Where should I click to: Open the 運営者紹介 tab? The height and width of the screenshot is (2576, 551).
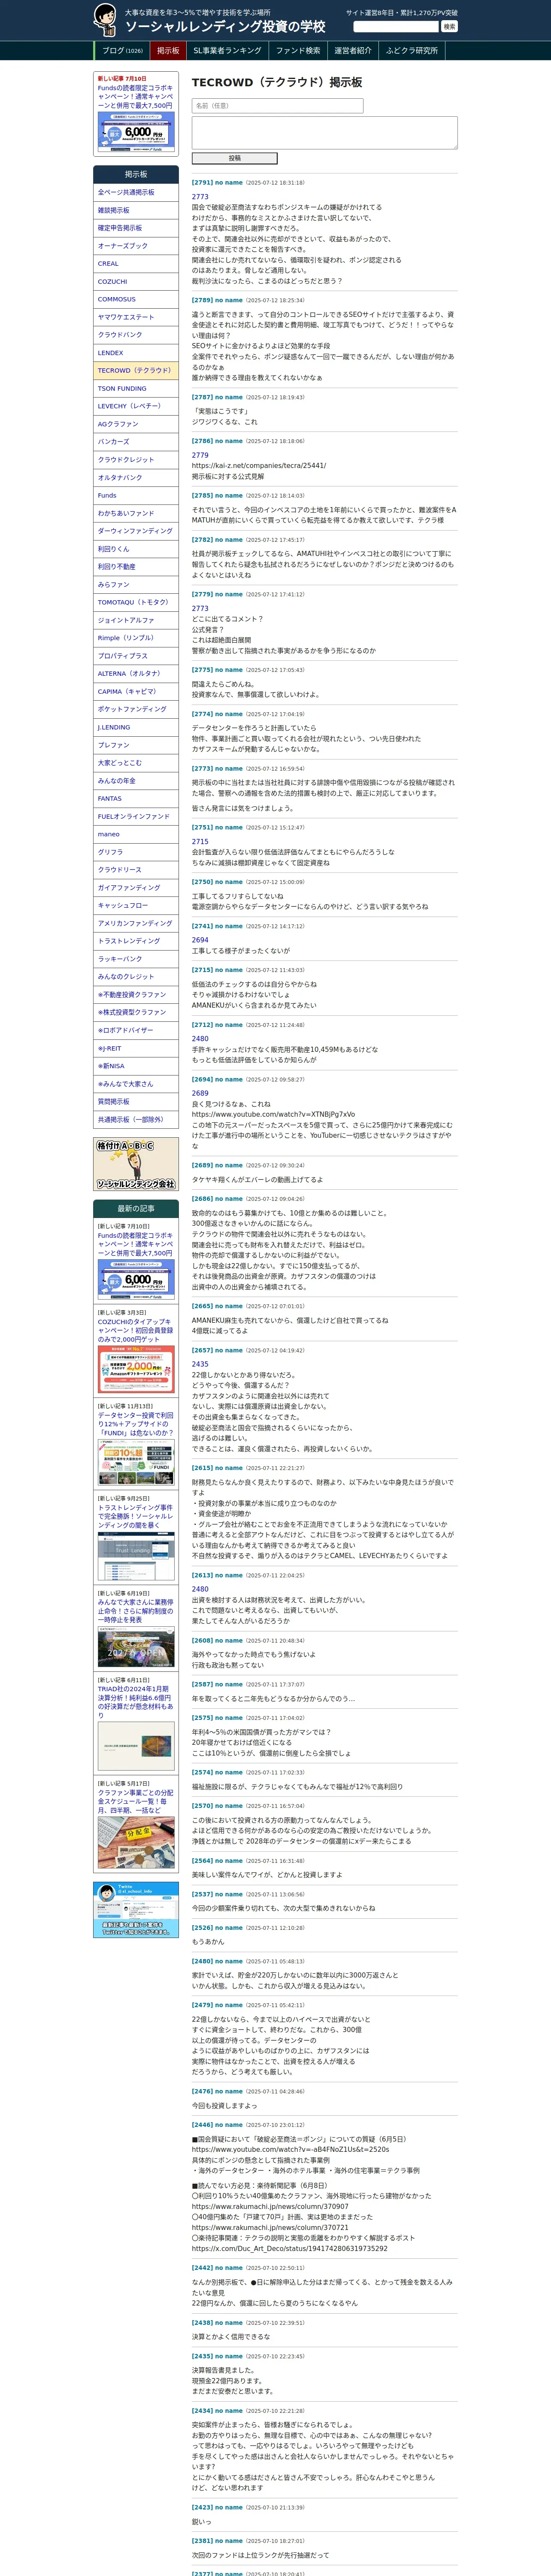pos(353,50)
